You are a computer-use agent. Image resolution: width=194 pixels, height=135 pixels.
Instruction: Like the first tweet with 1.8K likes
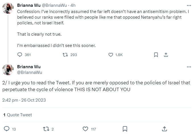[x=111, y=55]
